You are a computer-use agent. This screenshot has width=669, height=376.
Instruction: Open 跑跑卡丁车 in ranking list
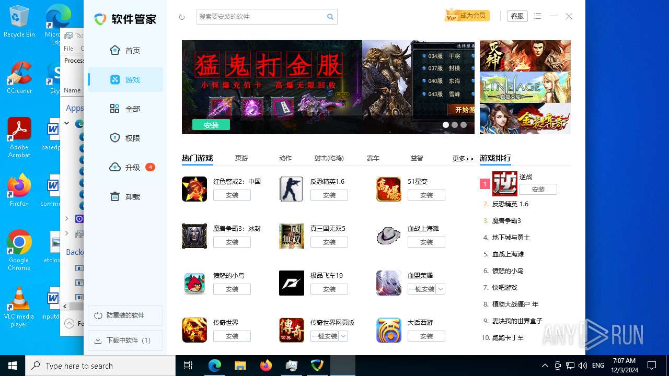508,338
